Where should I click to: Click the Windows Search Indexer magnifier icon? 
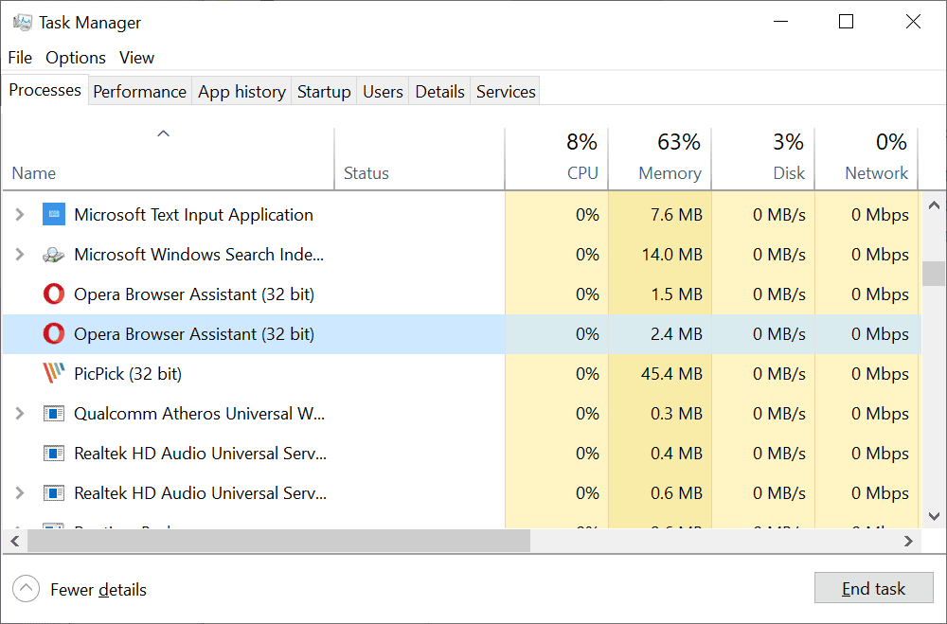click(x=54, y=255)
